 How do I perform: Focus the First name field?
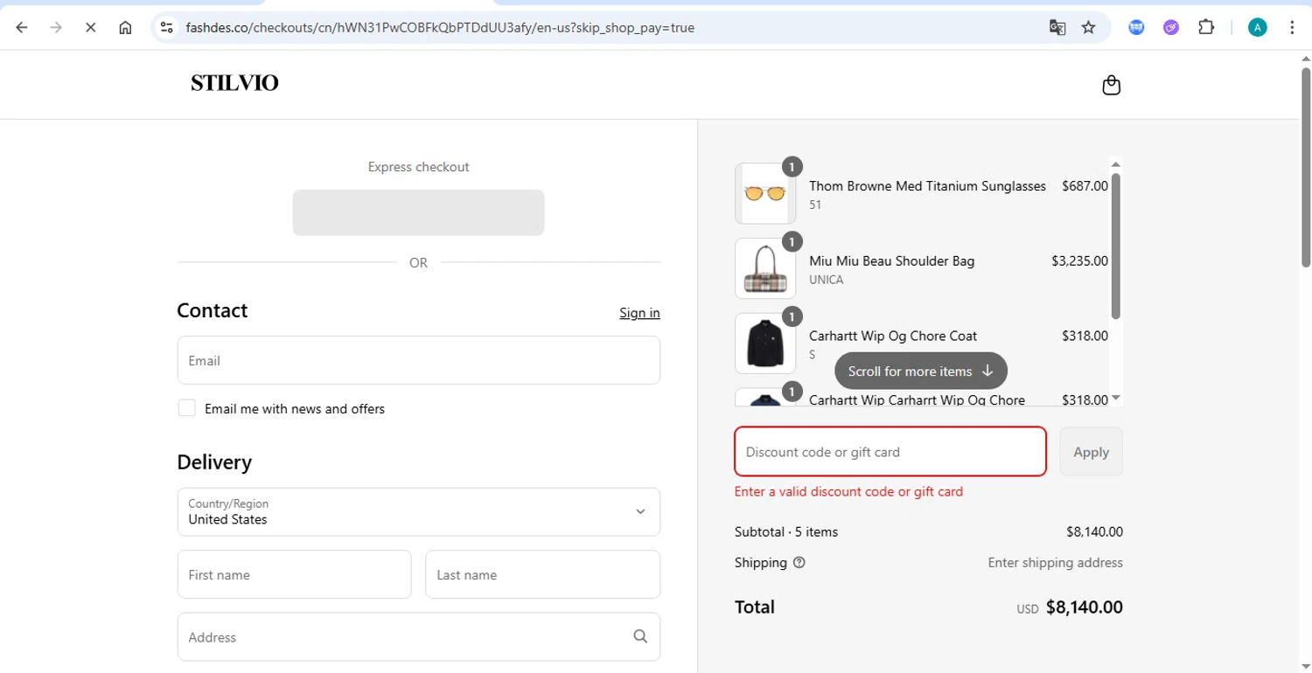coord(294,574)
